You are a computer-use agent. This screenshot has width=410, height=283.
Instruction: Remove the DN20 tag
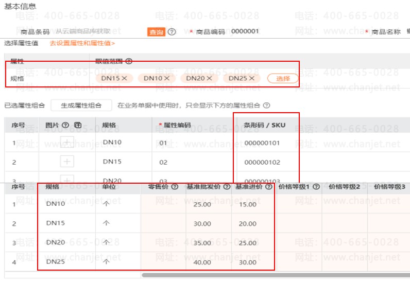(209, 78)
